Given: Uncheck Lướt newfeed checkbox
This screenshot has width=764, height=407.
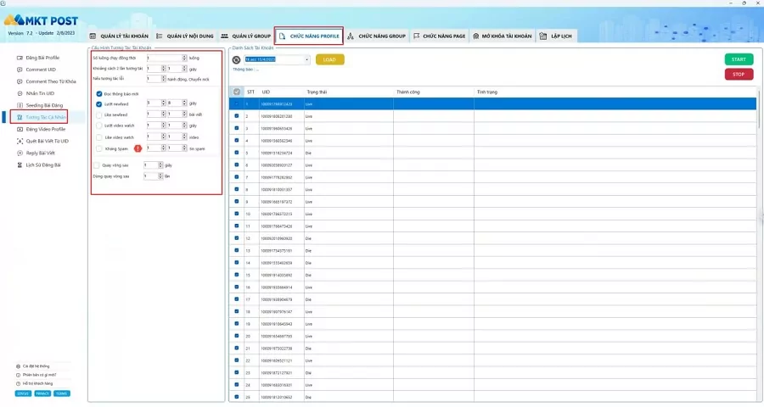Looking at the screenshot, I should (99, 104).
